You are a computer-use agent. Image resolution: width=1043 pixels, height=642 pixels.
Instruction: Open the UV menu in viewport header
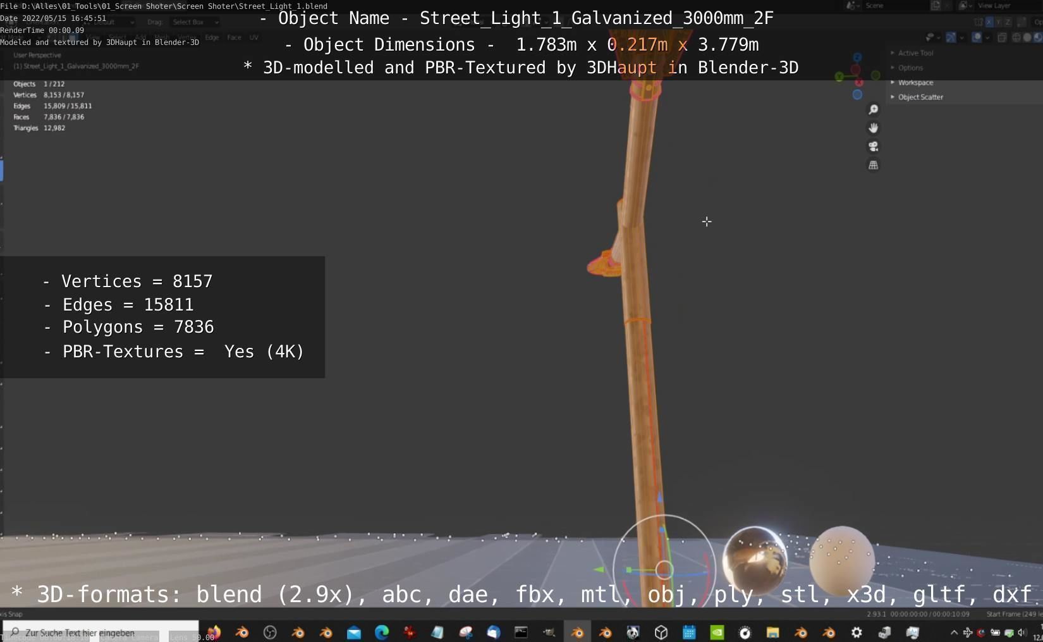(254, 37)
